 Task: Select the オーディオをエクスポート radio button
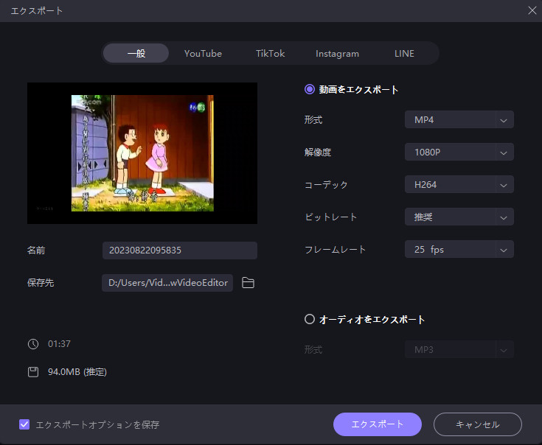(310, 319)
